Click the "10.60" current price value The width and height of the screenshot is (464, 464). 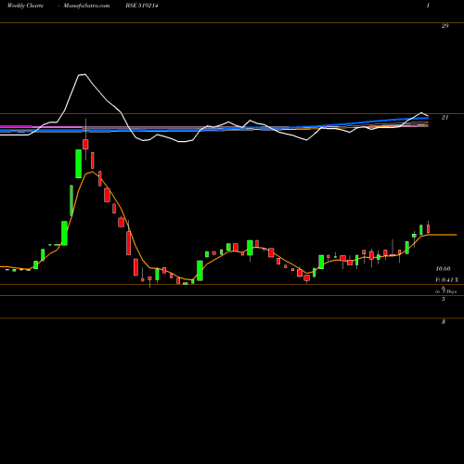[443, 269]
